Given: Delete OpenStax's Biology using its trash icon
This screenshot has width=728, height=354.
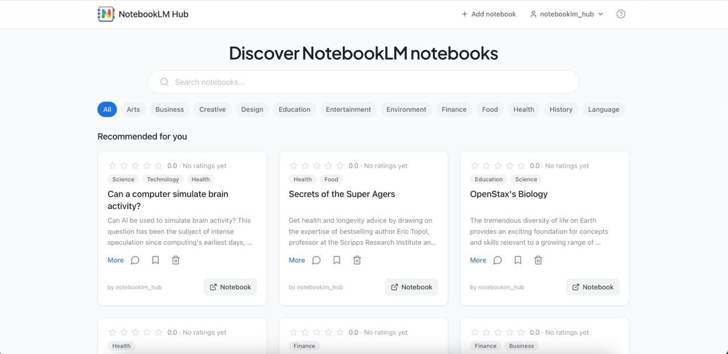Looking at the screenshot, I should click(538, 260).
